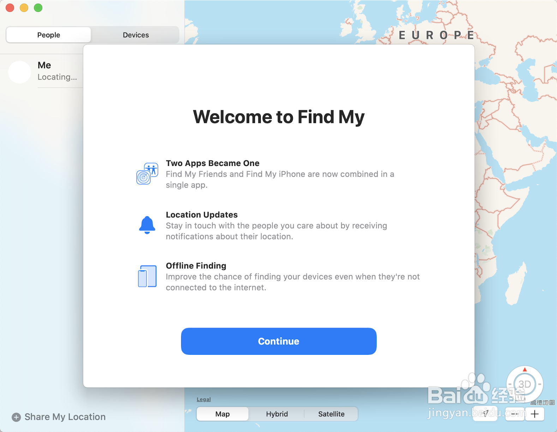Click the location arrow tracking button
The height and width of the screenshot is (432, 557).
(486, 414)
